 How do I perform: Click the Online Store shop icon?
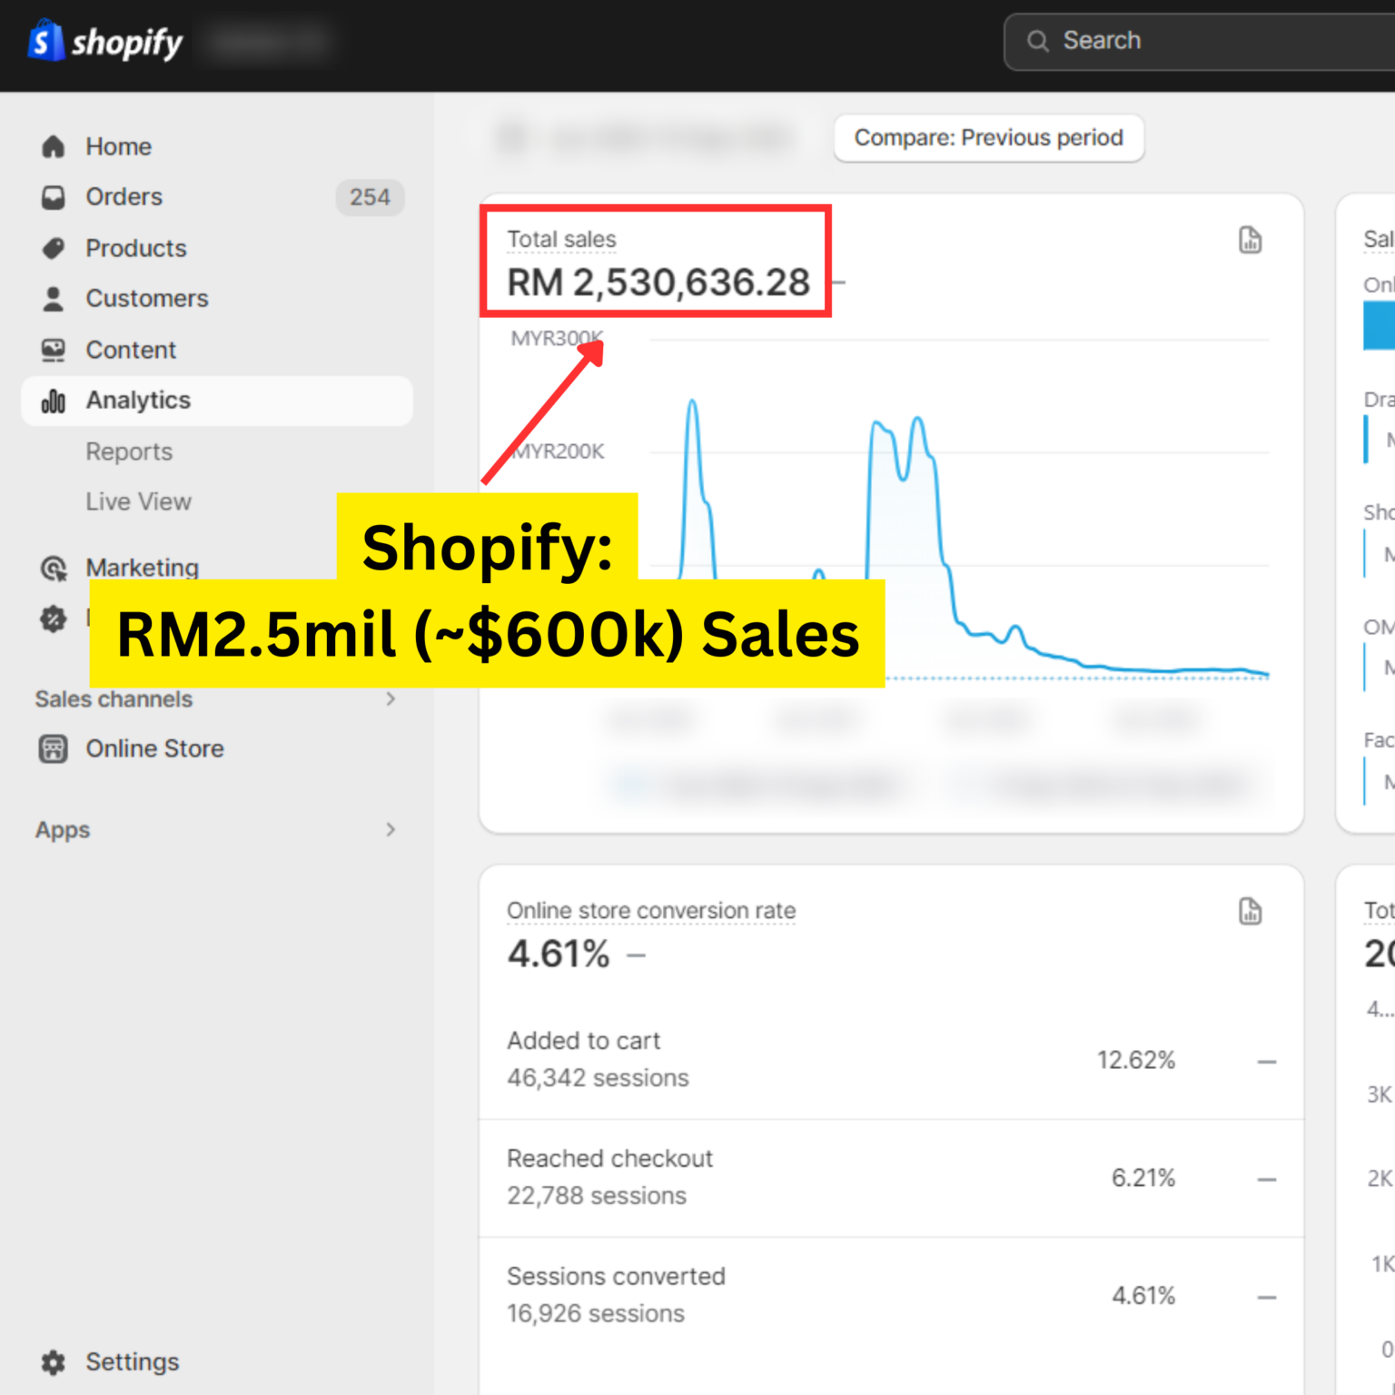click(54, 748)
